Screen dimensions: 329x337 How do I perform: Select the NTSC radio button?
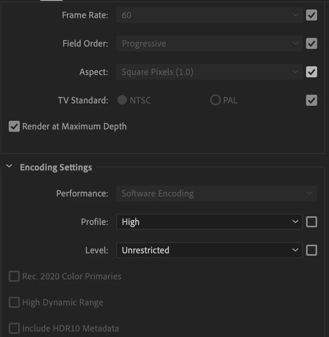point(122,100)
